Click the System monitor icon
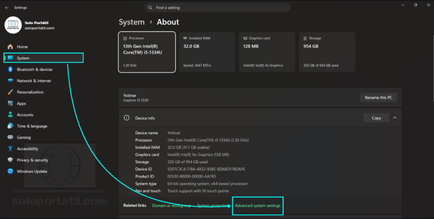The height and width of the screenshot is (219, 434). click(x=11, y=58)
